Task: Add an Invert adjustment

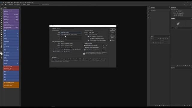Action: tap(175, 15)
